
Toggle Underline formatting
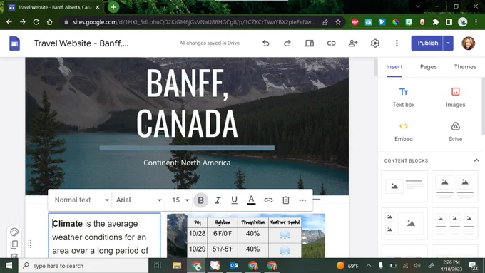234,200
